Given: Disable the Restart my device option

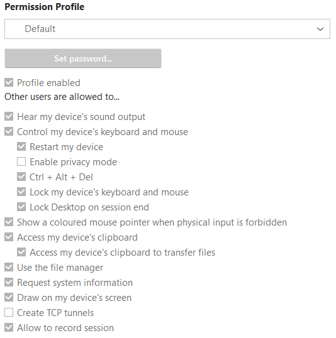Looking at the screenshot, I should (21, 146).
